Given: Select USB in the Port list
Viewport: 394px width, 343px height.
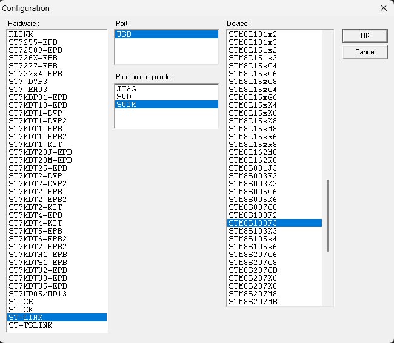Looking at the screenshot, I should pos(166,34).
